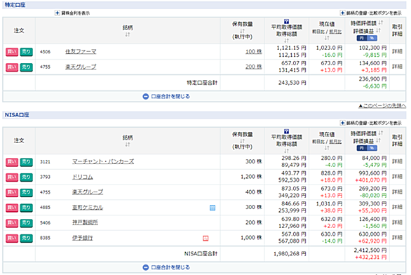Image resolution: width=411 pixels, height=275 pixels.
Task: Open the ドリコム stock page
Action: pos(83,177)
